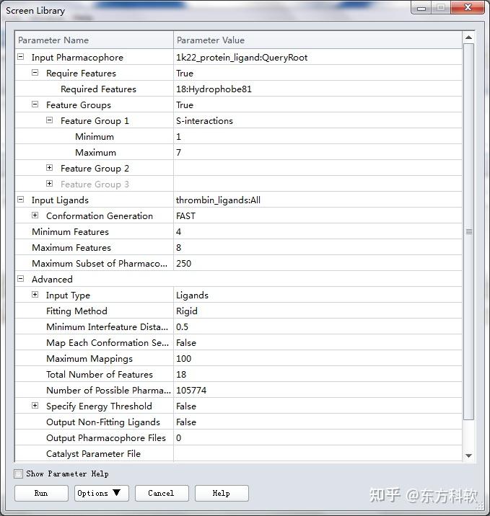
Task: Expand the Input Type node
Action: point(35,295)
